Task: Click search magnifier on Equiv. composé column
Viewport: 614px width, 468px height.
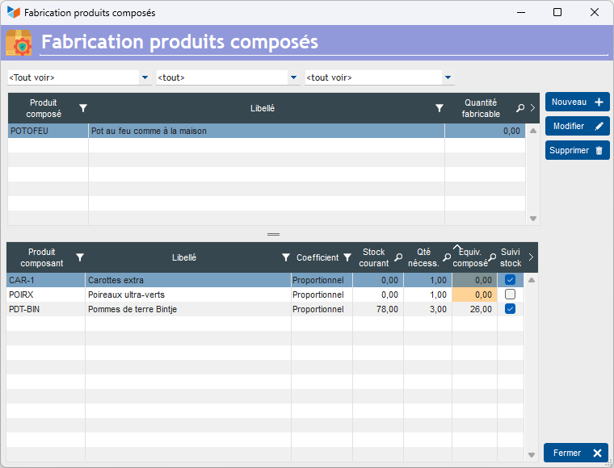Action: click(x=492, y=258)
